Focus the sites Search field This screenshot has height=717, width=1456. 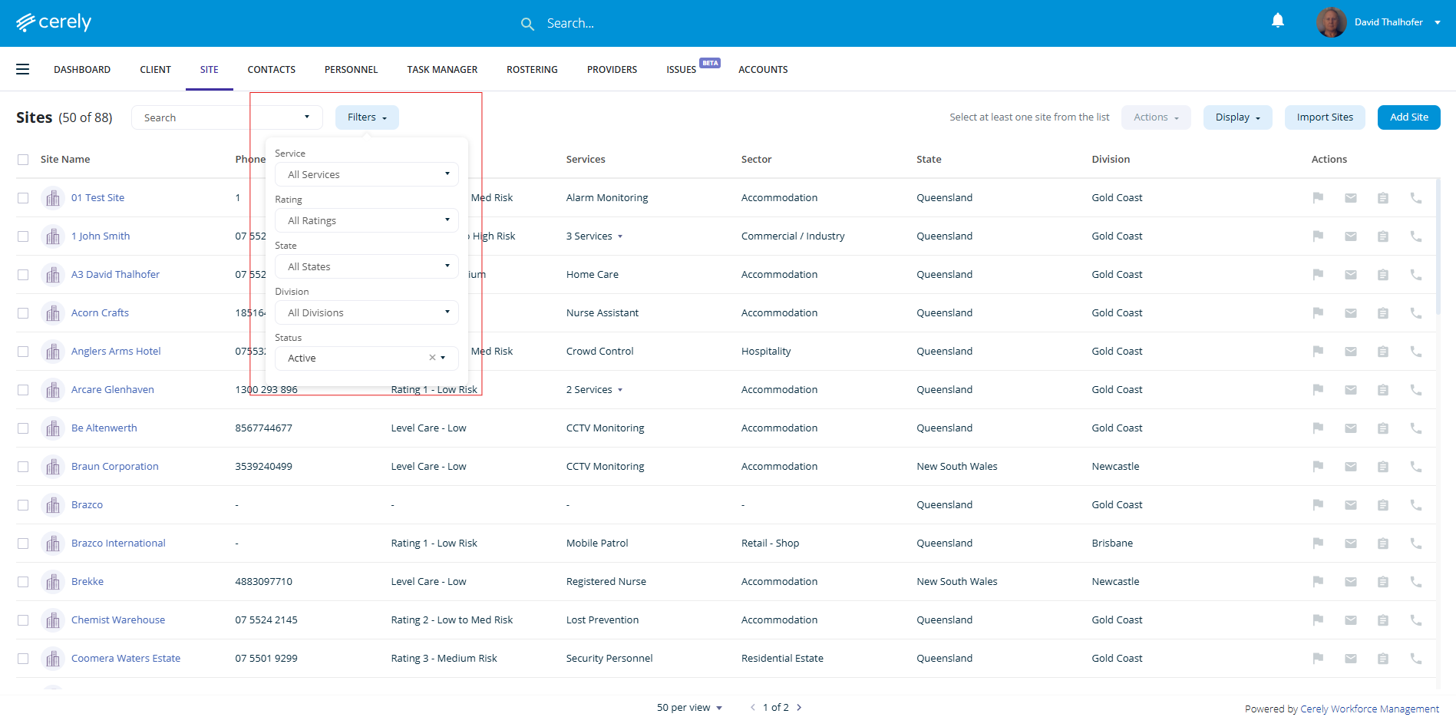point(226,117)
